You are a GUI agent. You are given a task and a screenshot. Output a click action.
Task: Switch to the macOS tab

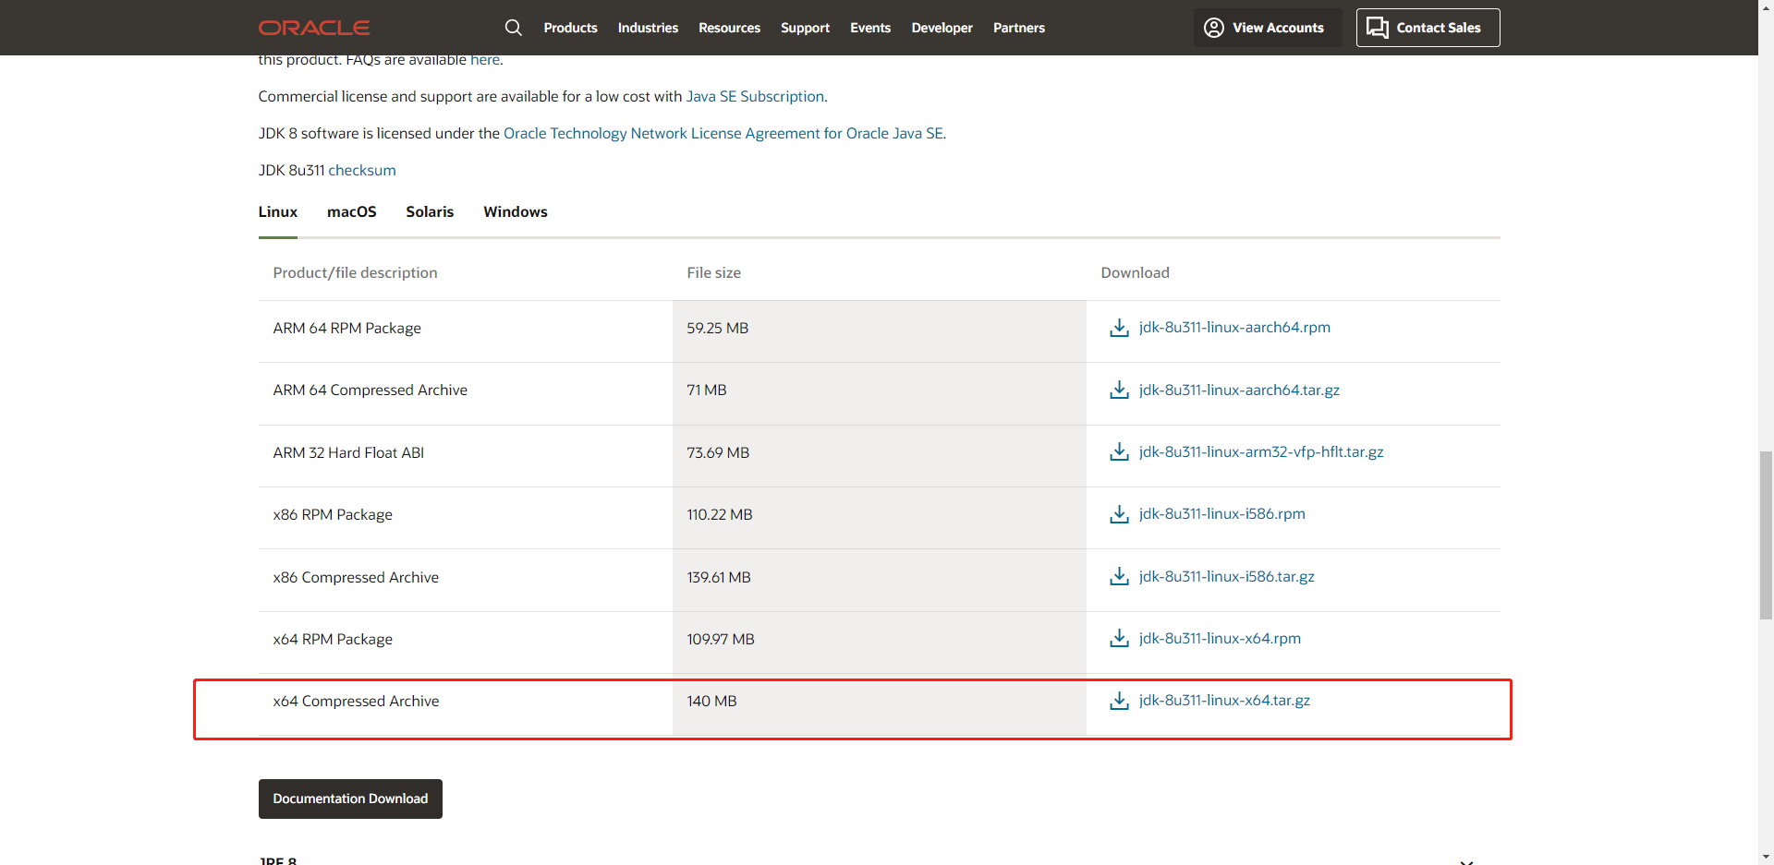352,212
